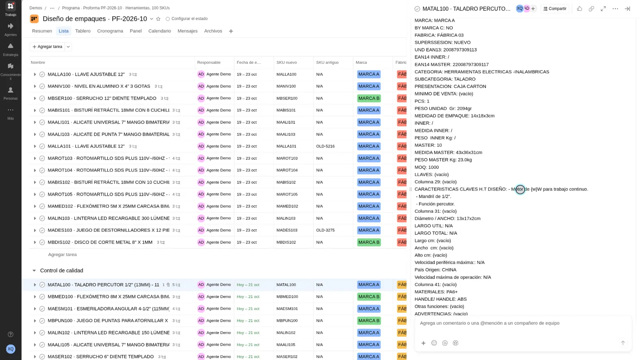Open the Trabajo sidebar section
Viewport: 640px width, 360px height.
pyautogui.click(x=10, y=9)
